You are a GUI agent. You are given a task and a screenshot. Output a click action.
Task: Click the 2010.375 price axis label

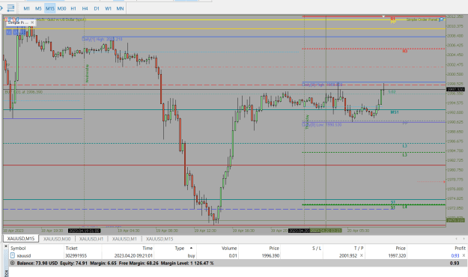click(455, 26)
